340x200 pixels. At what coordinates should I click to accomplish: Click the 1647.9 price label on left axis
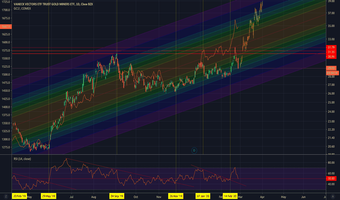point(6,27)
